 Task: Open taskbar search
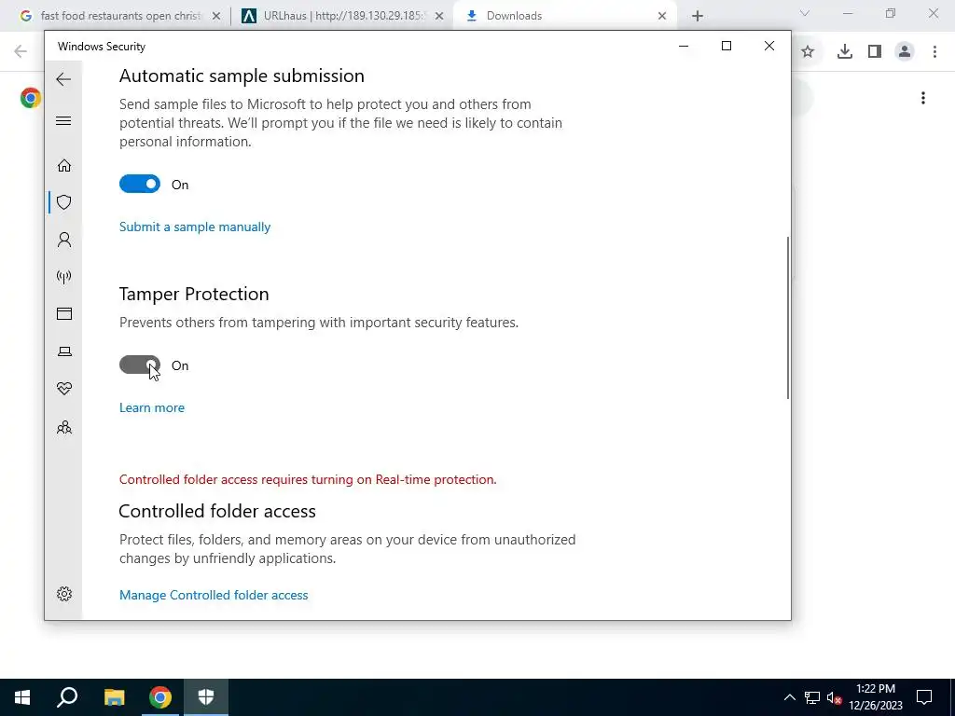(67, 697)
